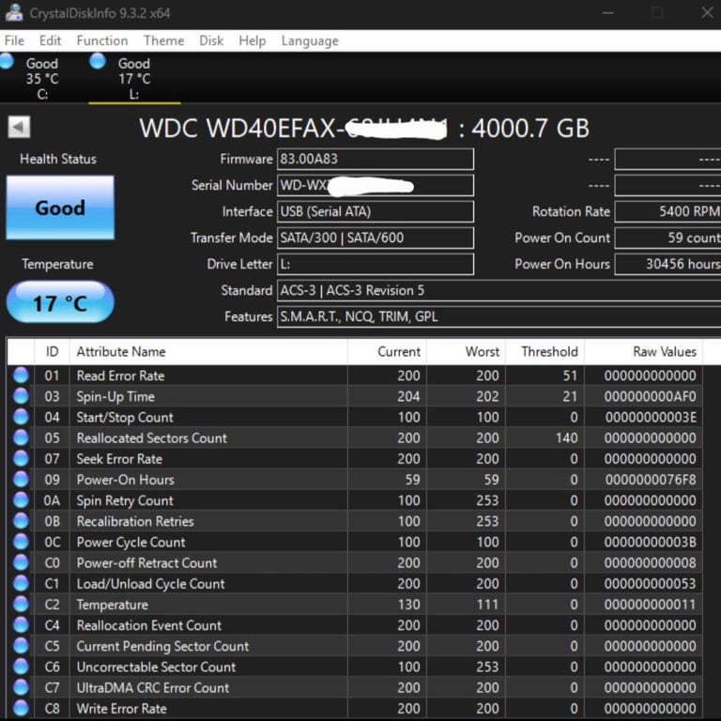Screen dimensions: 721x721
Task: Click status orb for Power-On Hours row
Action: (x=21, y=479)
